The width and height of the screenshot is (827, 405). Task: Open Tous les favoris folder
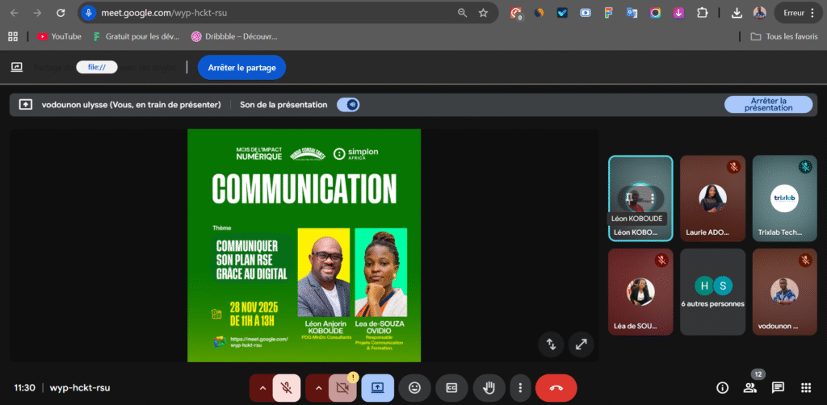point(783,36)
